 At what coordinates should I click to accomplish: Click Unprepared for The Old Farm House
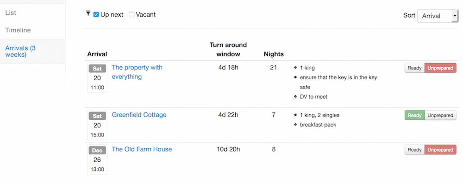[x=440, y=150]
